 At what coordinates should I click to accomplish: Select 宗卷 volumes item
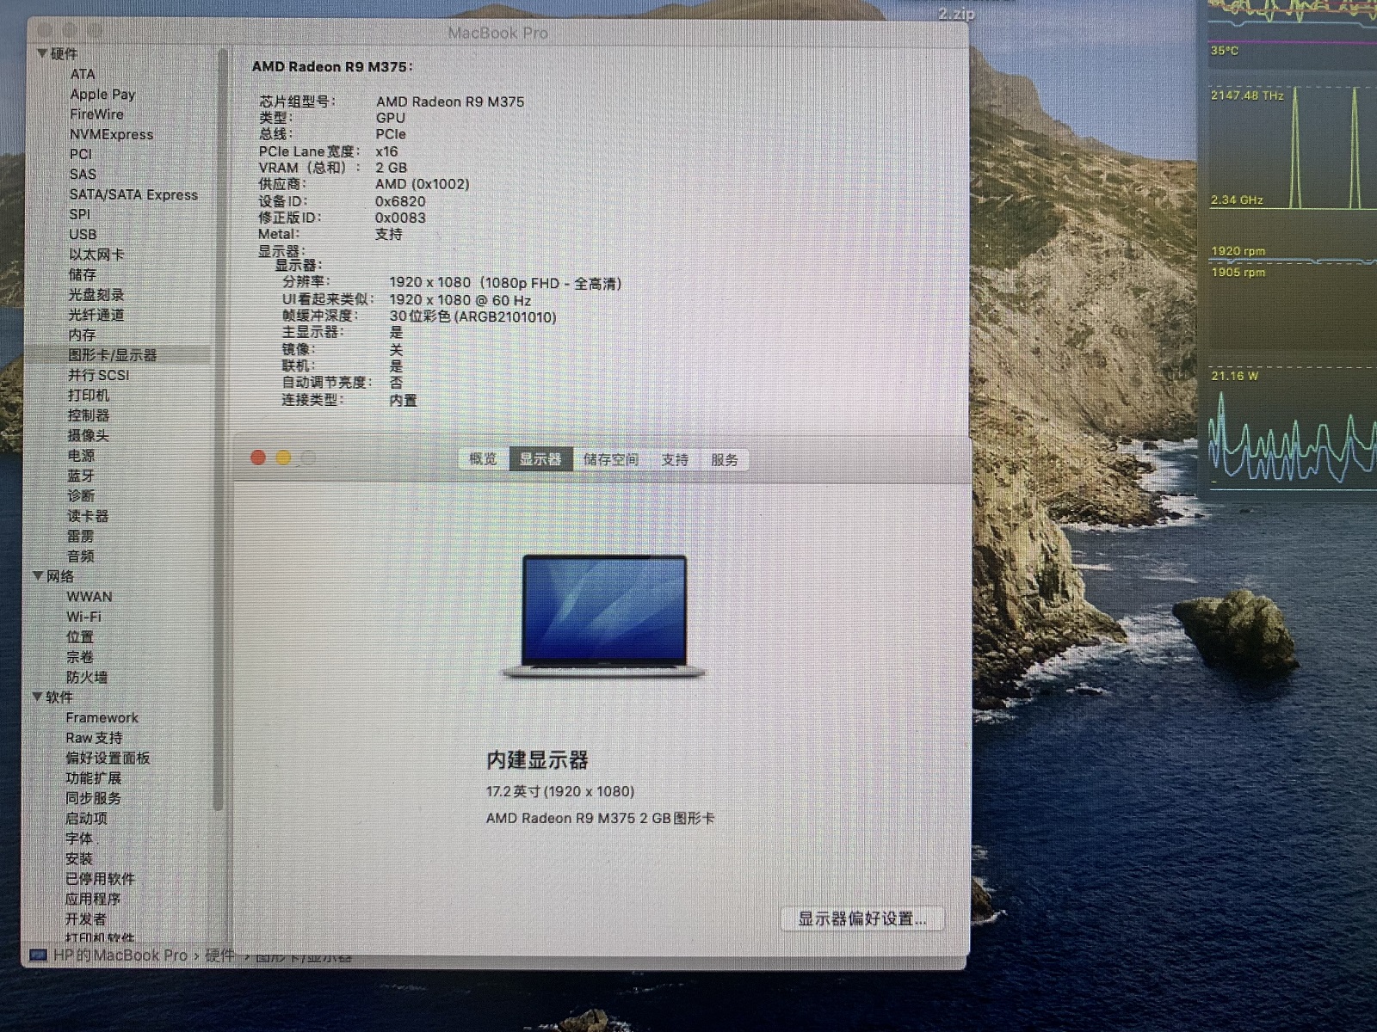point(80,657)
